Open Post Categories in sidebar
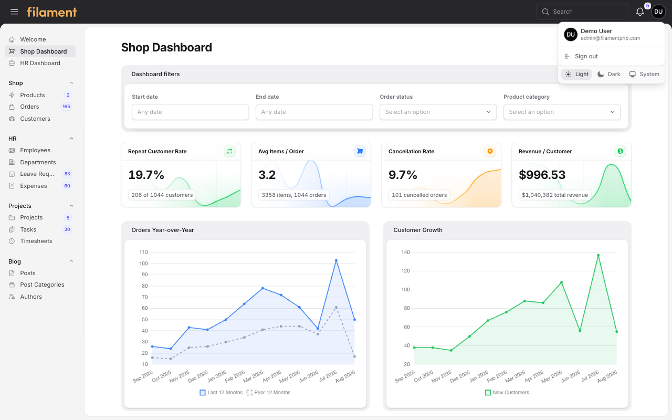Image resolution: width=672 pixels, height=420 pixels. click(x=40, y=285)
